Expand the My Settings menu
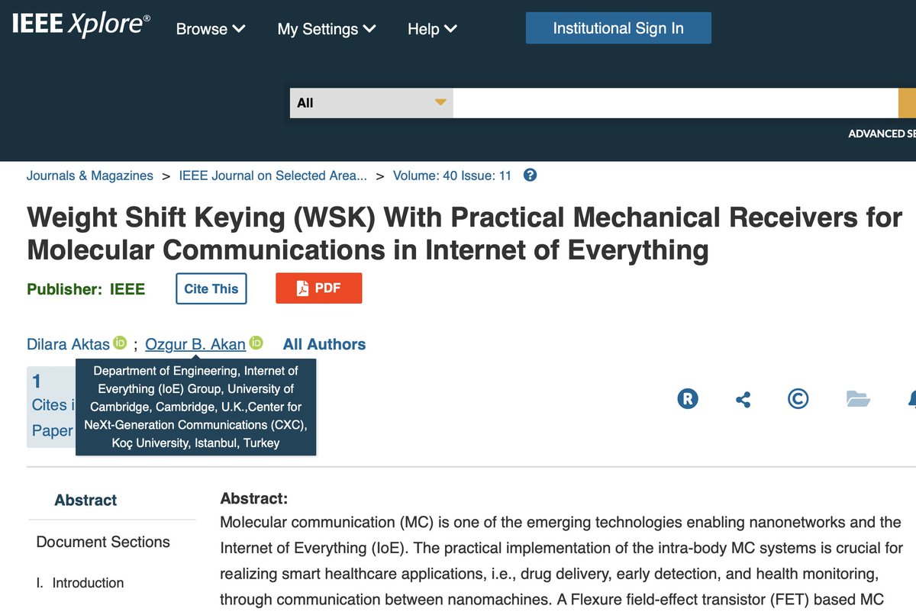The width and height of the screenshot is (916, 615). click(326, 29)
